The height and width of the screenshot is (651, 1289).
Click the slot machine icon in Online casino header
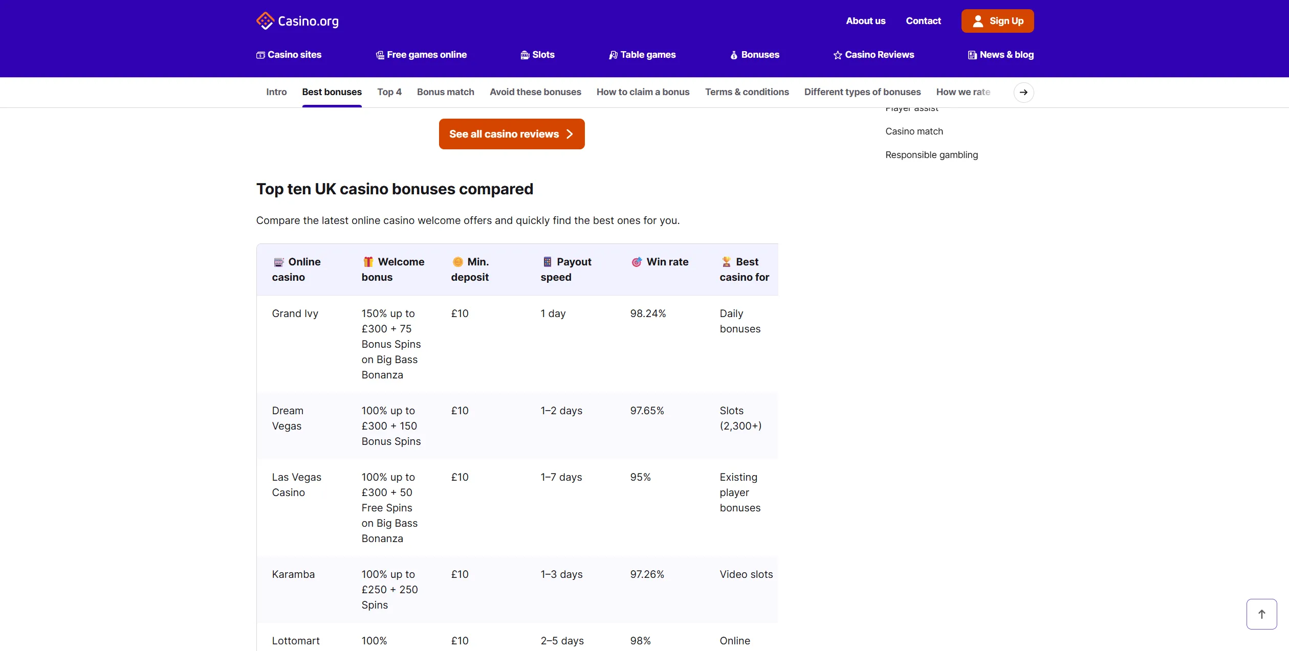[278, 262]
